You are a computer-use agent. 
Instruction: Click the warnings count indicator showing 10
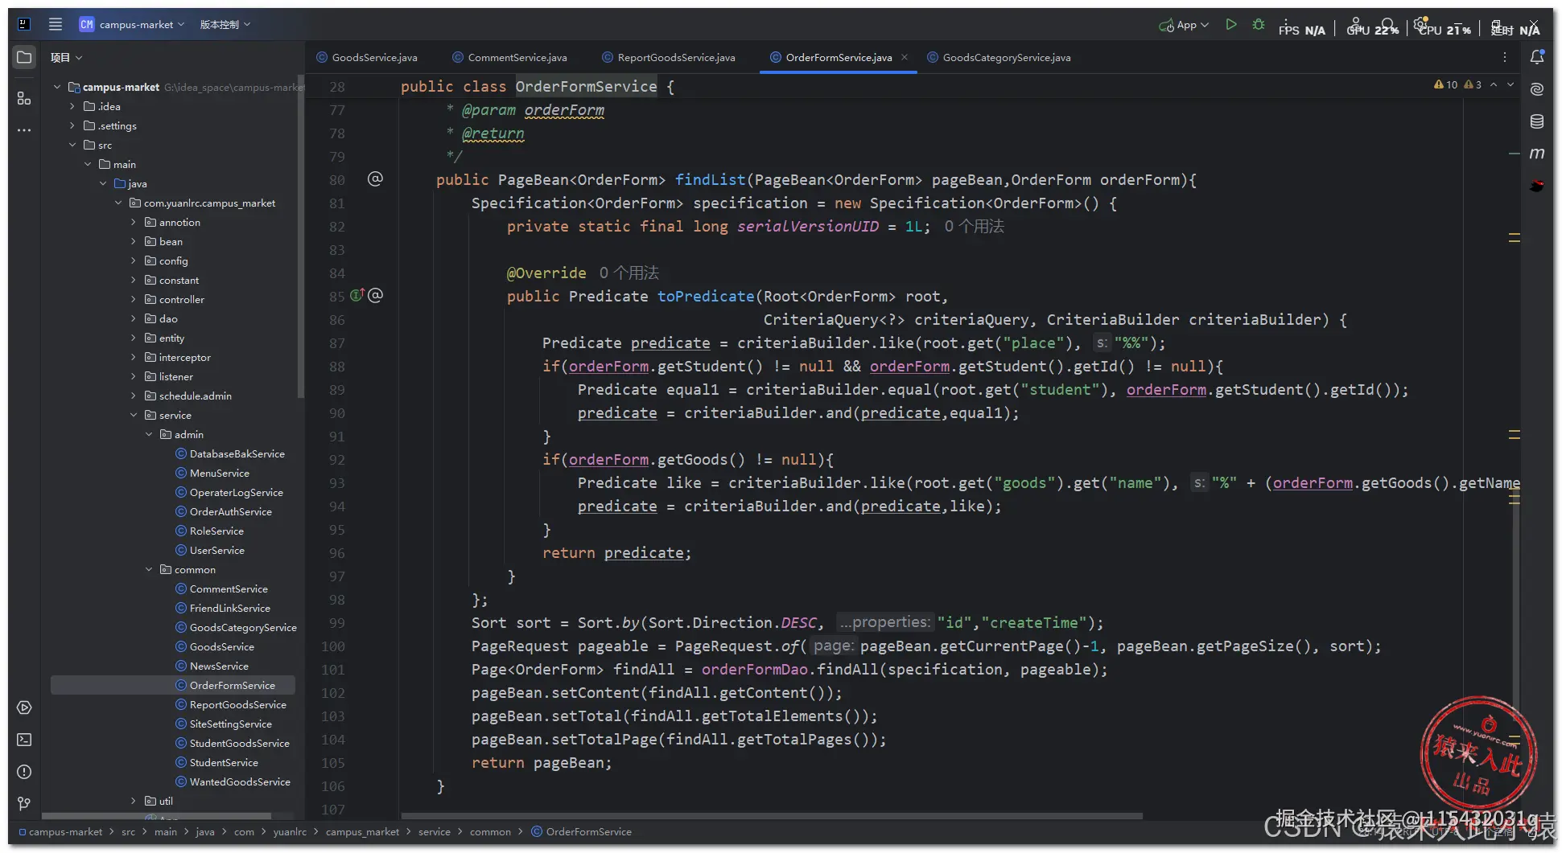click(1446, 84)
